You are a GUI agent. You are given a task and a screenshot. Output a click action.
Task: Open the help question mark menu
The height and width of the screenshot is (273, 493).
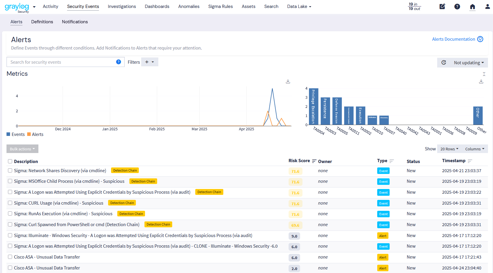click(x=457, y=6)
